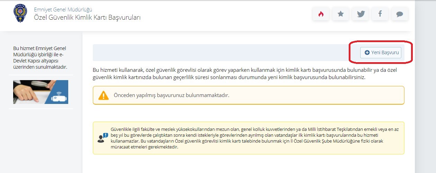The image size is (436, 173).
Task: Click the sidebar text about e-Devlet Kapısı
Action: coord(39,57)
